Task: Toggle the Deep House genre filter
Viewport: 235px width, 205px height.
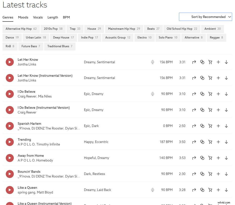Action: [63, 37]
